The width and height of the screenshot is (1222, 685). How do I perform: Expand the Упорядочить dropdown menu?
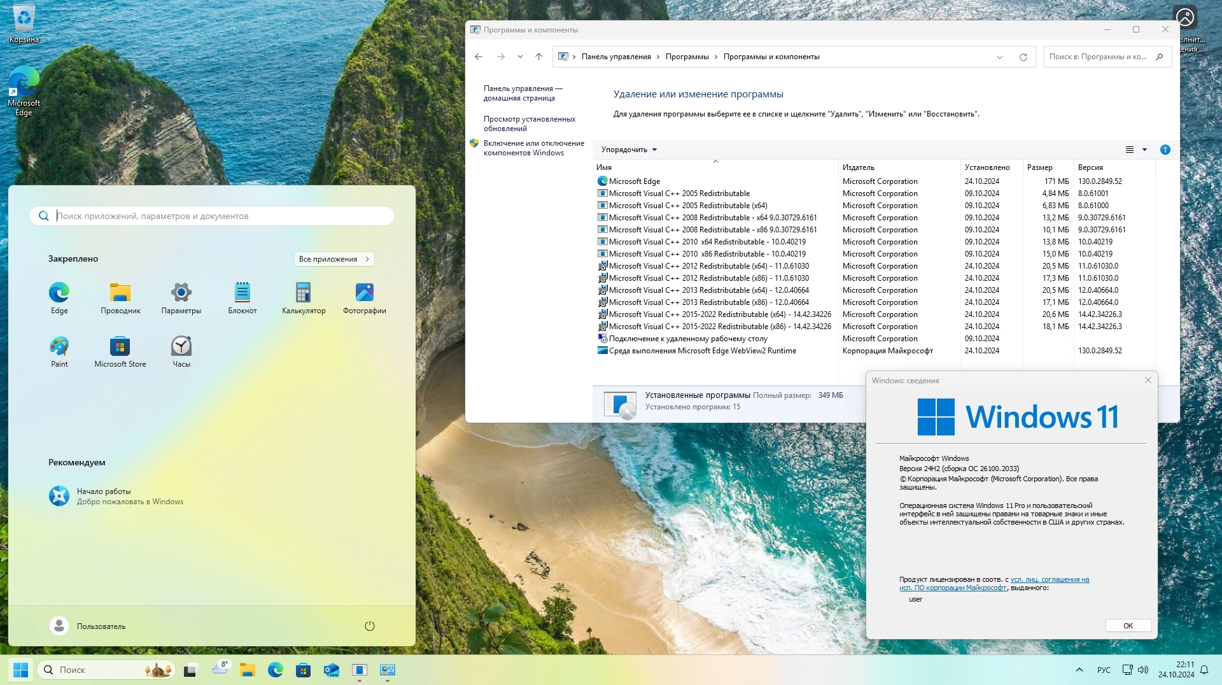[628, 150]
